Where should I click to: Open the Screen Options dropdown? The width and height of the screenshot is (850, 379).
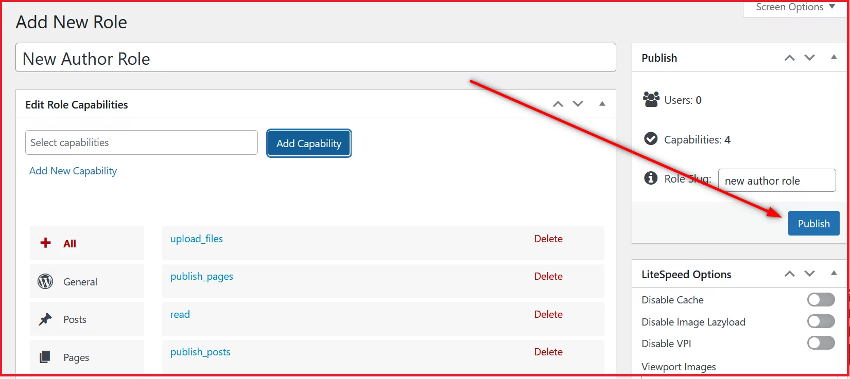(795, 7)
